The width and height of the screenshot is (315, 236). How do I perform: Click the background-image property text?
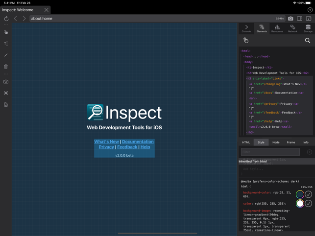pyautogui.click(x=257, y=211)
